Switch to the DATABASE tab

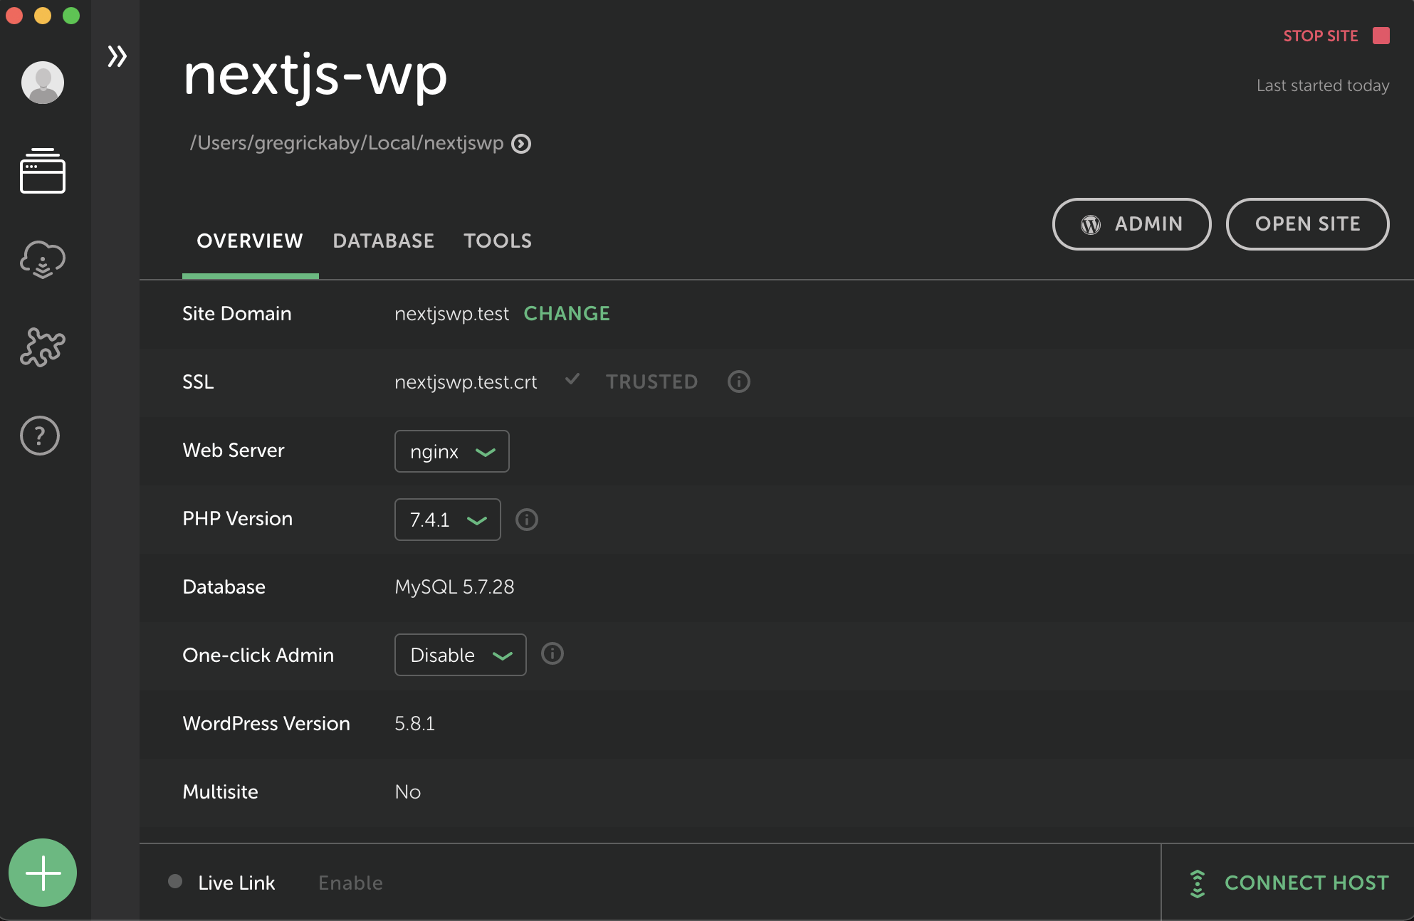tap(383, 241)
